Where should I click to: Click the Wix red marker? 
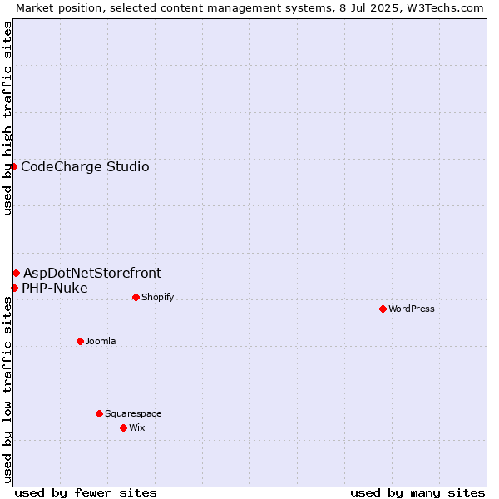pos(123,427)
